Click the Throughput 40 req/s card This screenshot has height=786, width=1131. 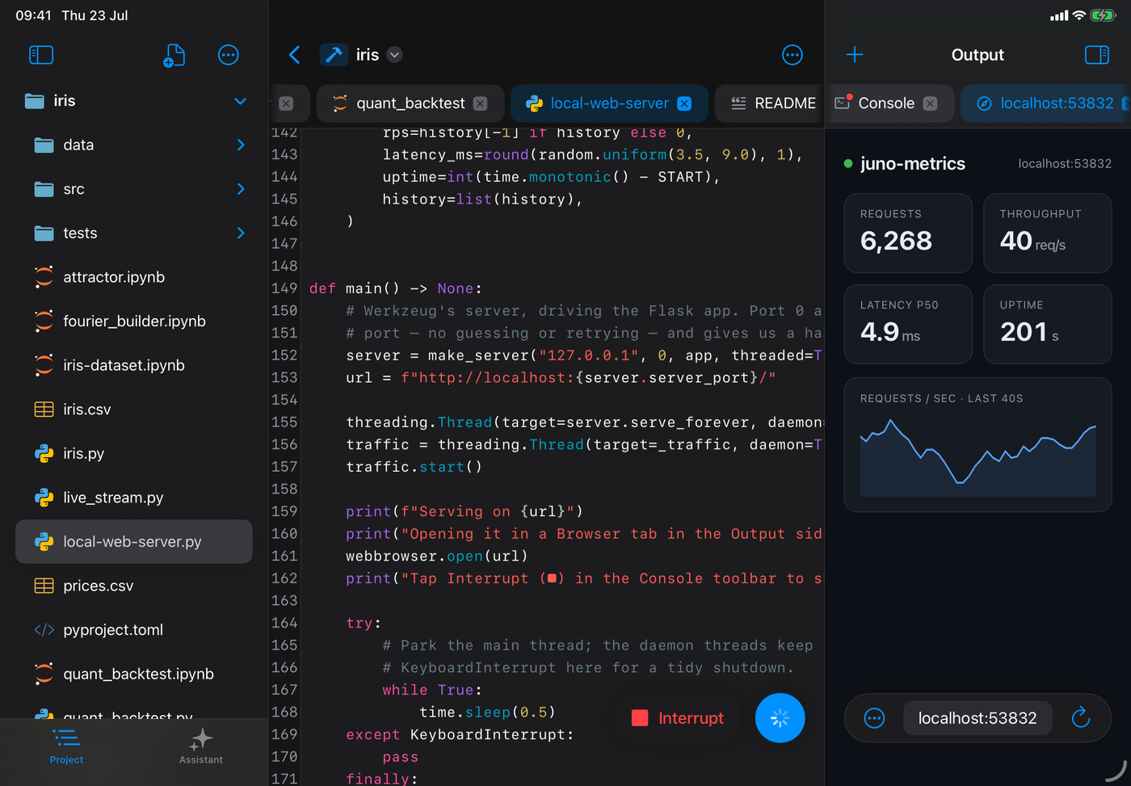tap(1047, 233)
